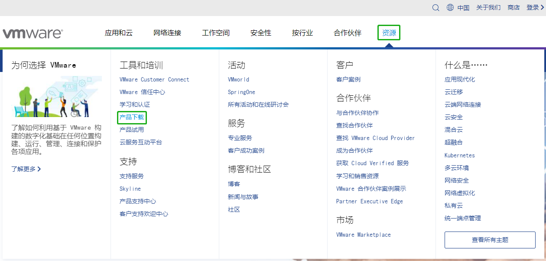Image resolution: width=546 pixels, height=261 pixels.
Task: Open 统一端点管理 topic
Action: point(463,218)
